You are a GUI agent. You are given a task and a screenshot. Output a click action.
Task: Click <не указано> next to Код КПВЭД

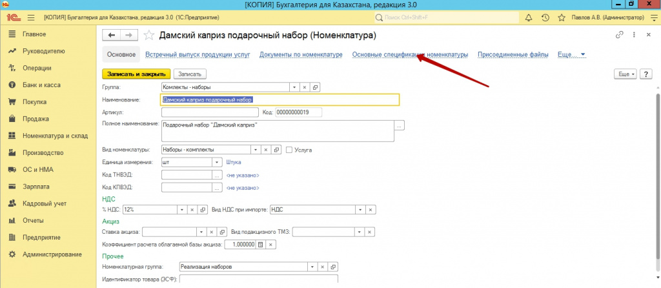click(243, 188)
